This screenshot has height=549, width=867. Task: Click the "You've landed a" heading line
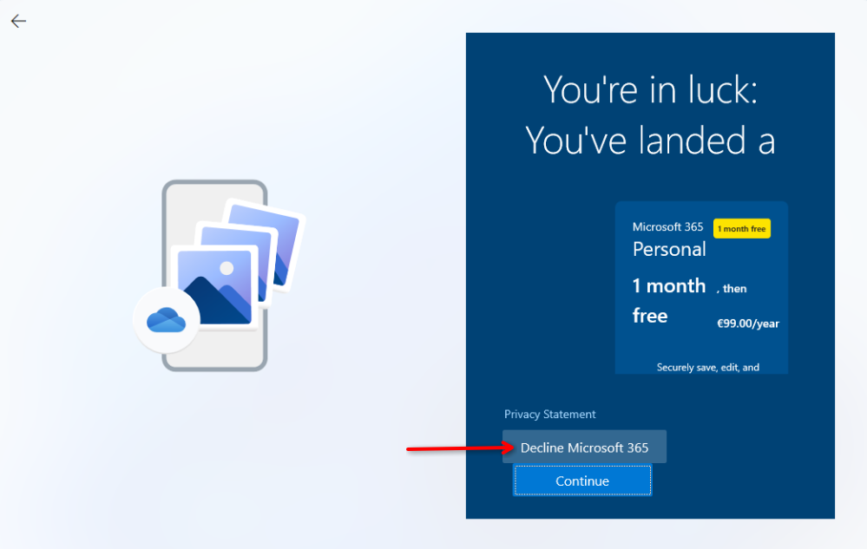(650, 141)
